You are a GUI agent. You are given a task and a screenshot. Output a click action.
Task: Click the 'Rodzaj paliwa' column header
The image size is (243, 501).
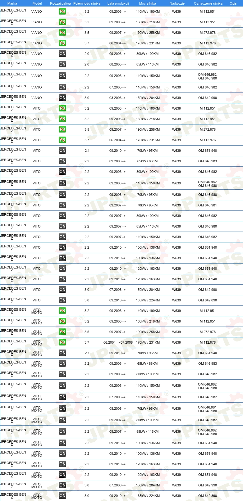coord(60,3)
